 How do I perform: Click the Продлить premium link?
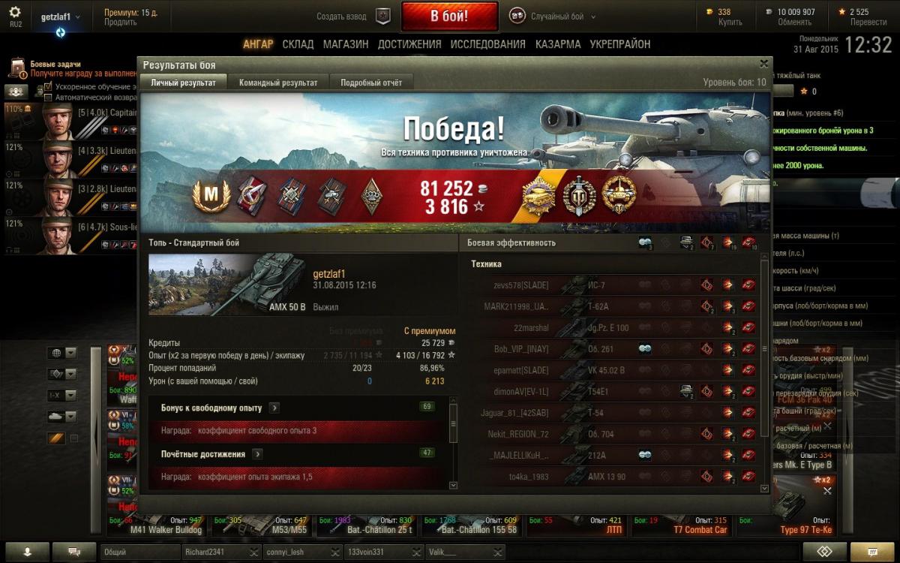click(120, 23)
